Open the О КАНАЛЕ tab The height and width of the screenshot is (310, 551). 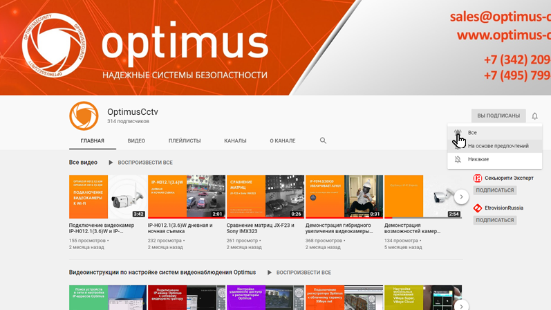(x=283, y=140)
